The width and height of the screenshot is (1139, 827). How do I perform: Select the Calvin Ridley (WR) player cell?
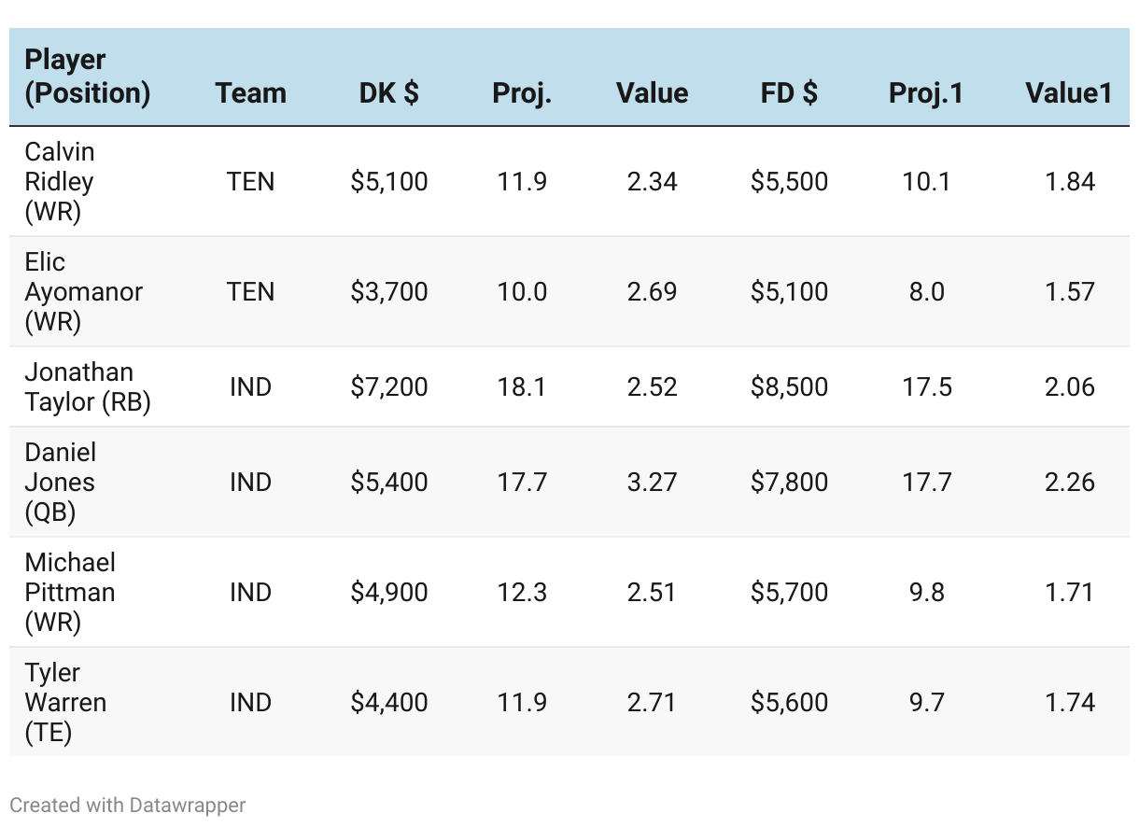pyautogui.click(x=60, y=181)
